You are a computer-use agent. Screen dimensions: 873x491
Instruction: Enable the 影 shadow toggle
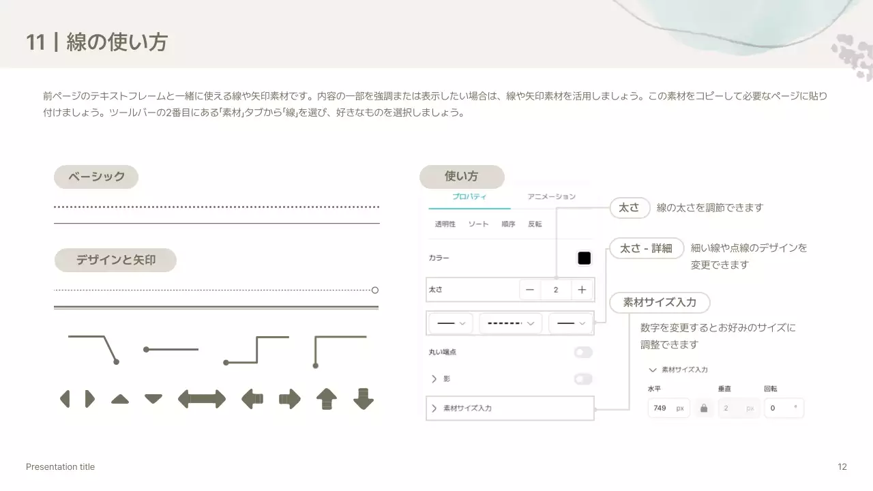click(x=583, y=378)
